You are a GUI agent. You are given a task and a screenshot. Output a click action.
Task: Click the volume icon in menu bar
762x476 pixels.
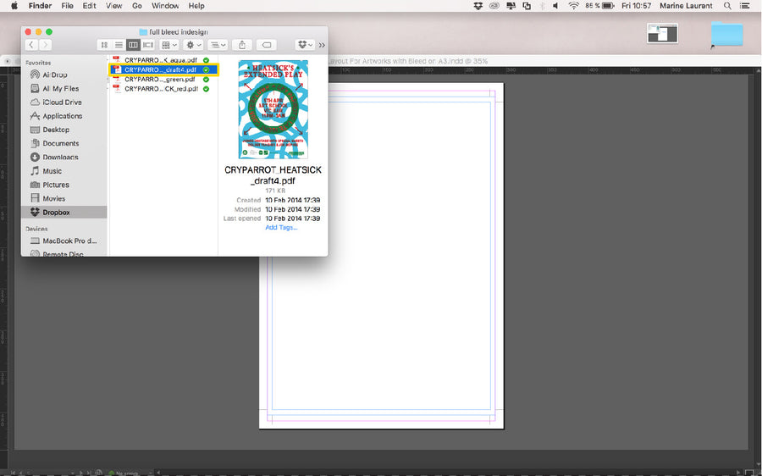556,6
